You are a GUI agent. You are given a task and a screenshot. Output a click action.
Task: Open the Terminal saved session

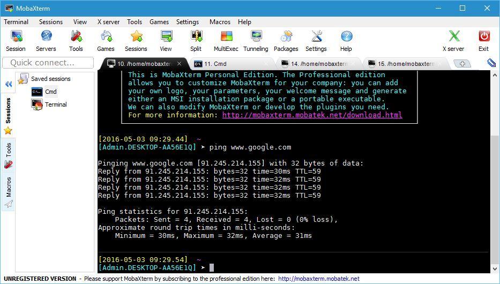49,104
